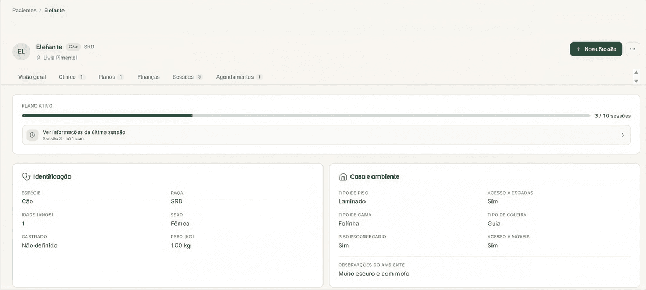Click the house Casa e ambiente icon

click(342, 176)
